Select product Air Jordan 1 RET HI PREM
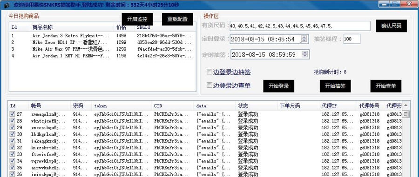419x177 pixels. coord(71,56)
